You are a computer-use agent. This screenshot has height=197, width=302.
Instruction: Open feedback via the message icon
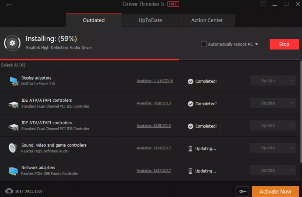tap(263, 4)
